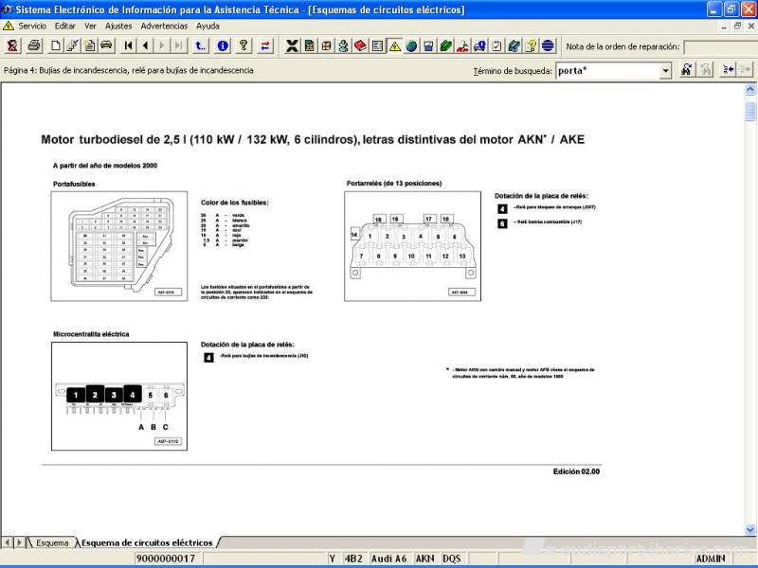Image resolution: width=758 pixels, height=568 pixels.
Task: Open the Ver menu
Action: click(90, 27)
